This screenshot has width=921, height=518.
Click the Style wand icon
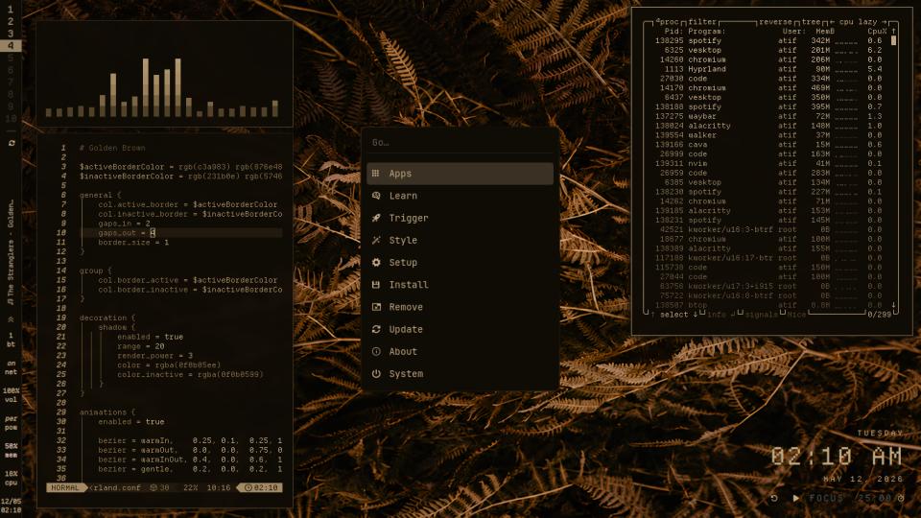coord(376,240)
